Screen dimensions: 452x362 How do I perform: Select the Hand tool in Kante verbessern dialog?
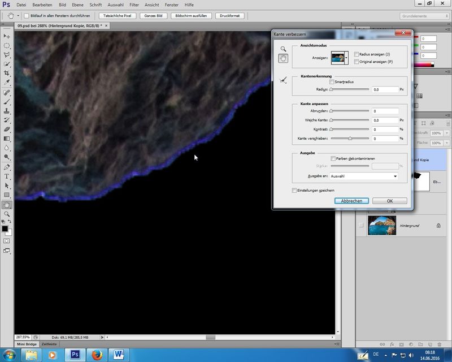point(284,58)
